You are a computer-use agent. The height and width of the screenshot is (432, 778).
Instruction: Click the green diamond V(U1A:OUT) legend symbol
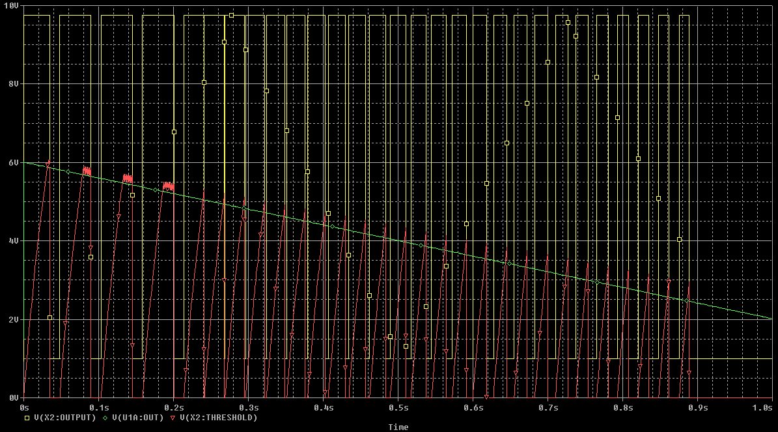click(104, 418)
